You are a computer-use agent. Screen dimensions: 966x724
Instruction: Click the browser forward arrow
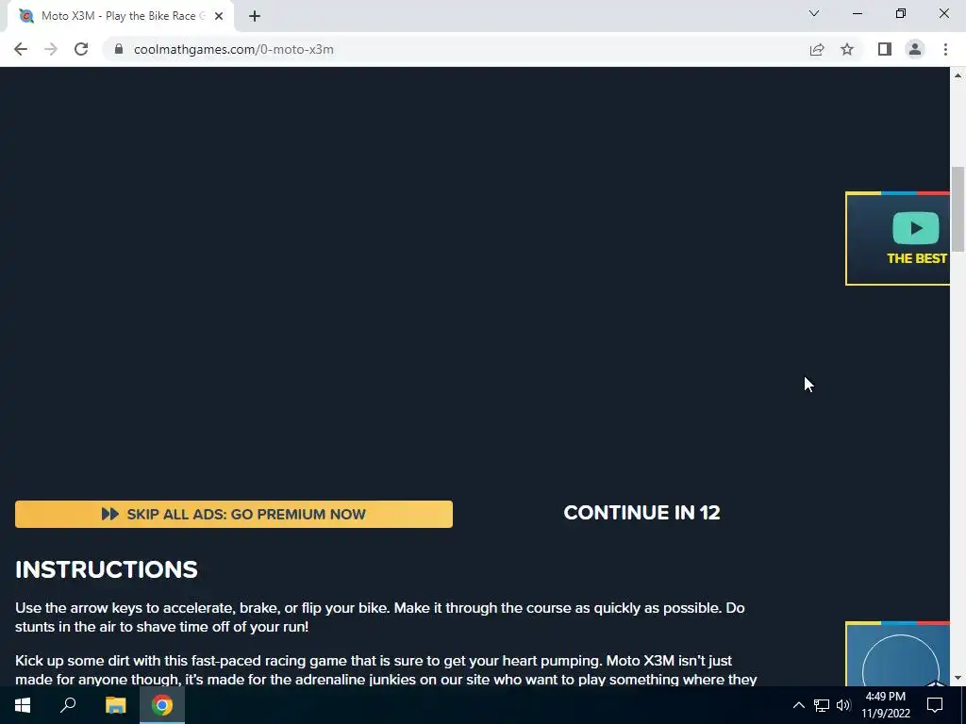(x=51, y=49)
